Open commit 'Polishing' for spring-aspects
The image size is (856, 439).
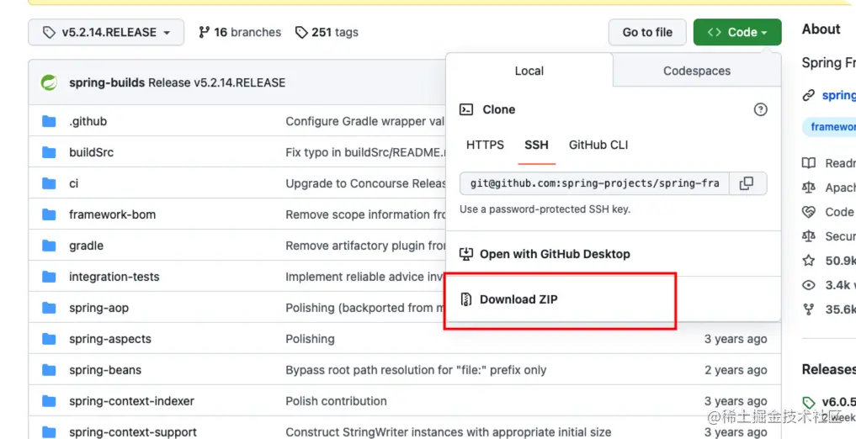click(310, 339)
